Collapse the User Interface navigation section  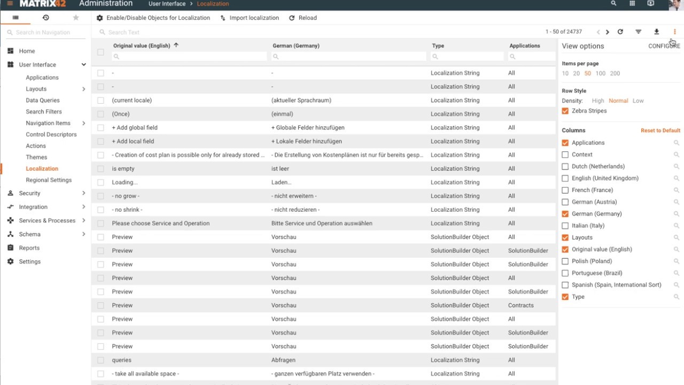click(x=83, y=65)
